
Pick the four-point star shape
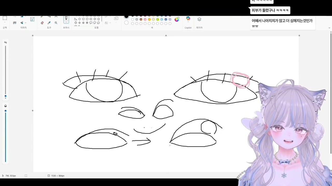(79, 23)
